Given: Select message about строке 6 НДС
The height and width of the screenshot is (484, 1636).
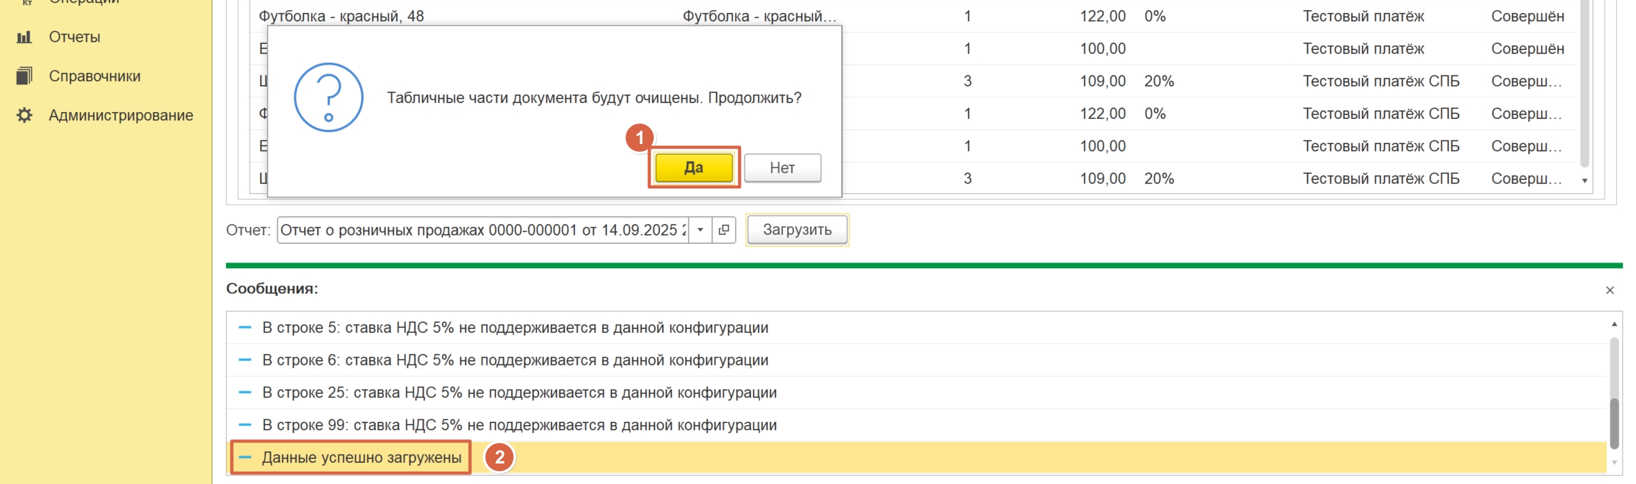Looking at the screenshot, I should point(515,360).
